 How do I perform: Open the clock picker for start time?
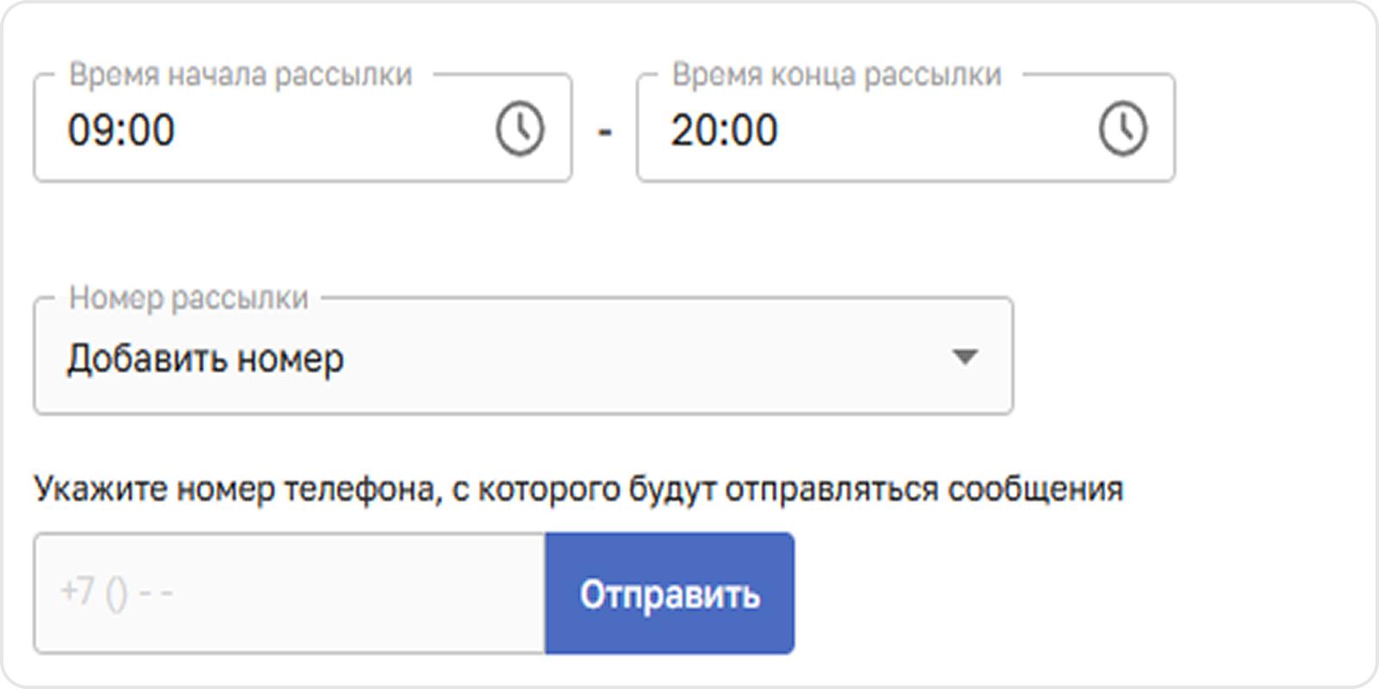coord(520,129)
